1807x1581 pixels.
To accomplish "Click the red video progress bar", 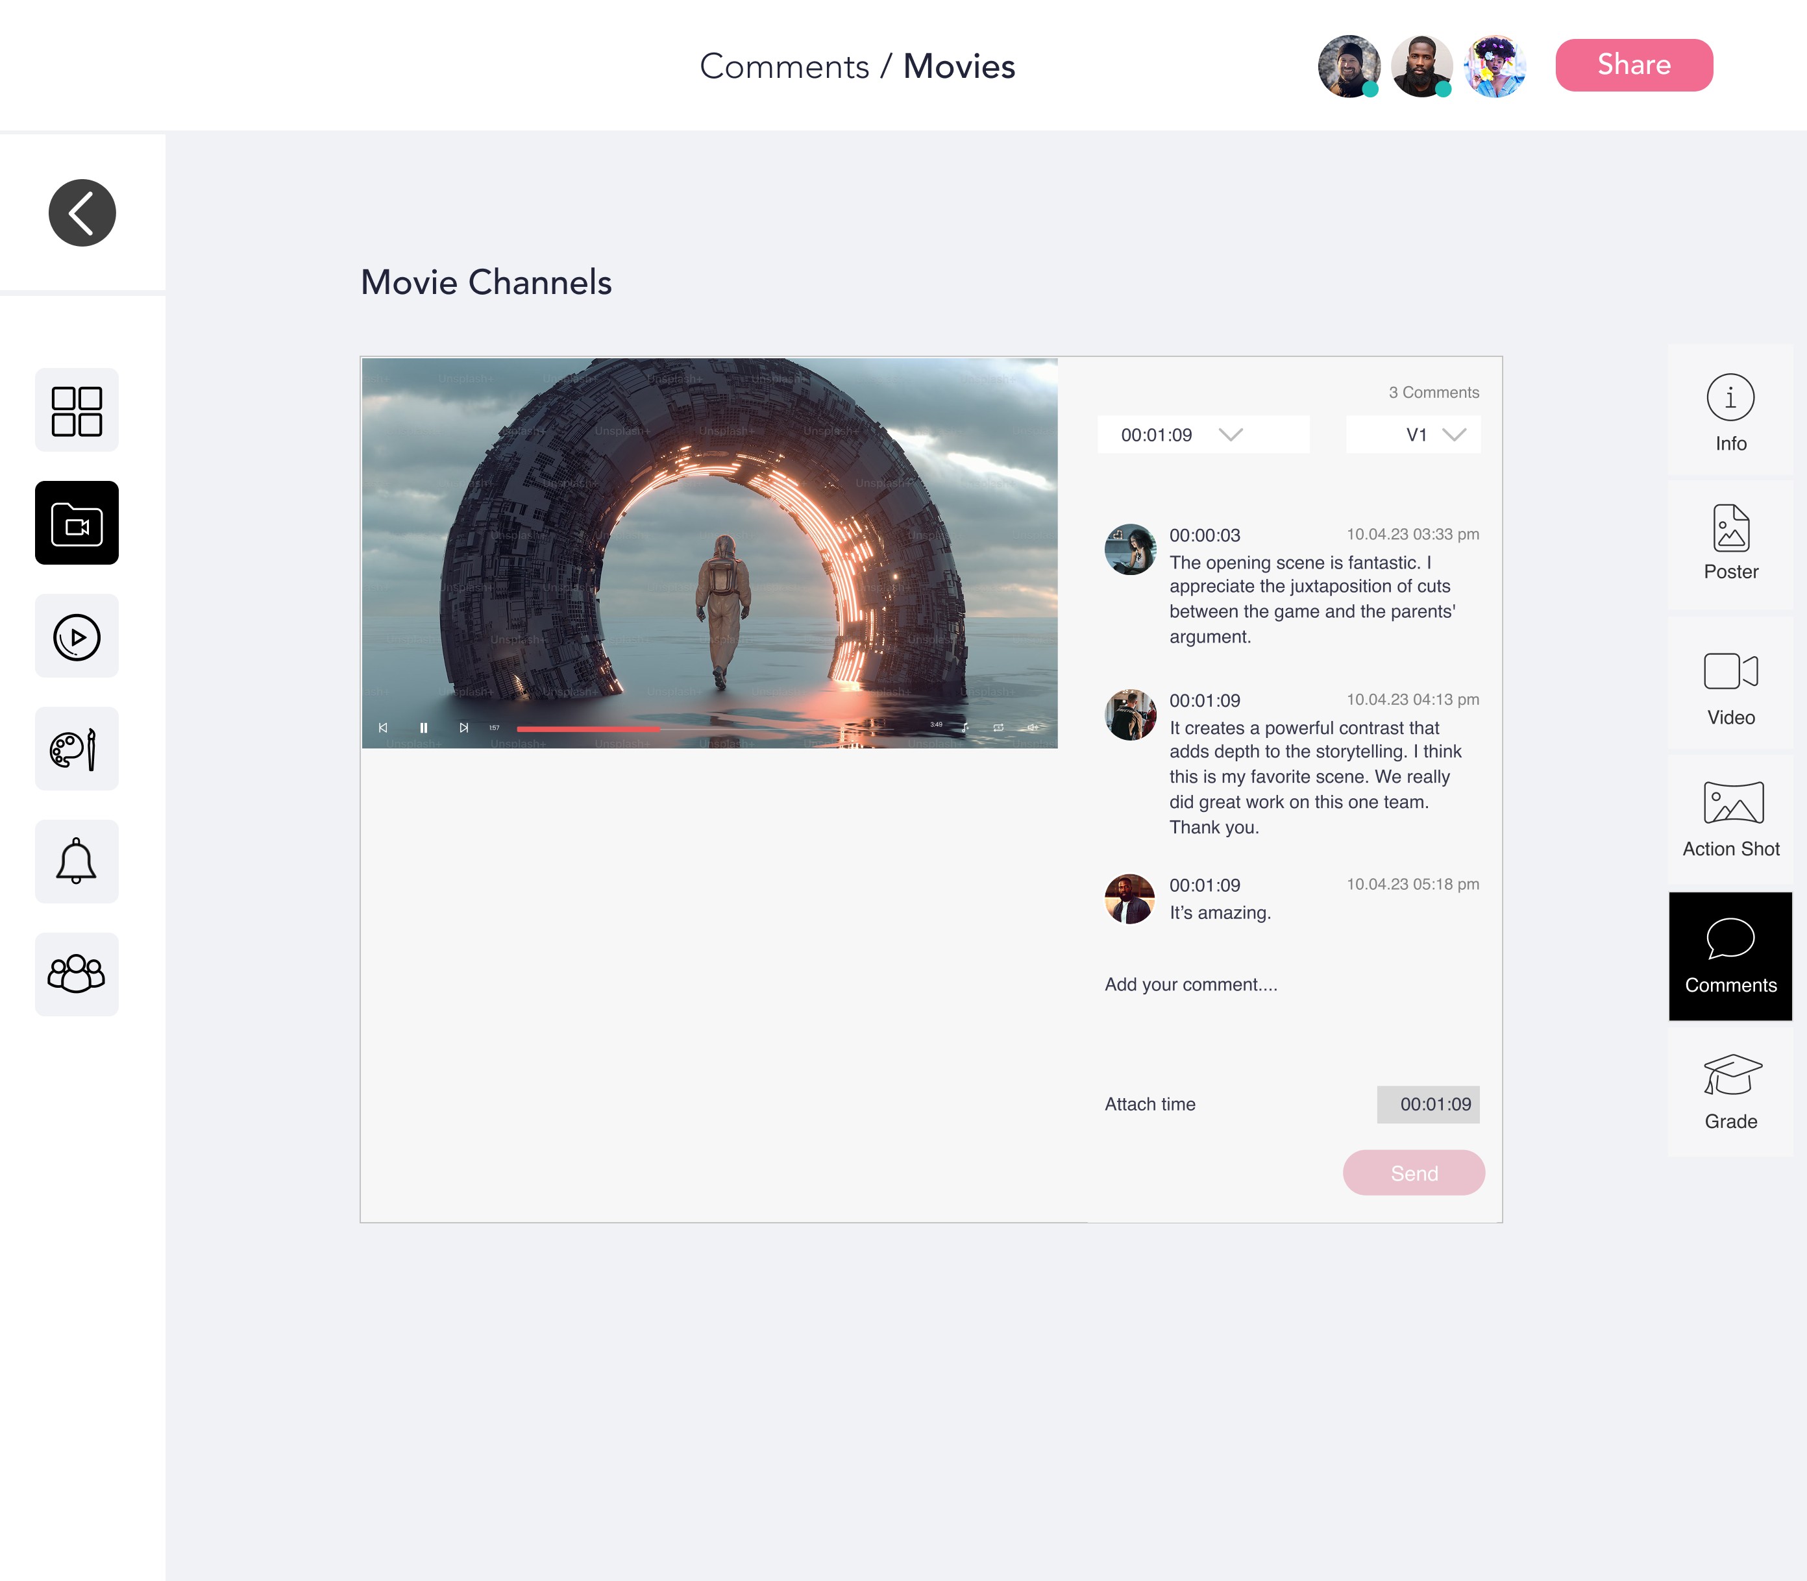I will tap(587, 729).
